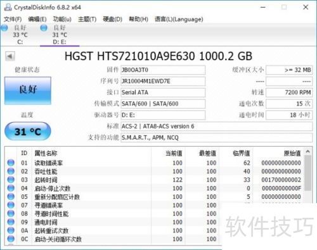Screen dimensions: 317x250
Task: Click the buffer size field >= 32 MB
Action: point(289,70)
